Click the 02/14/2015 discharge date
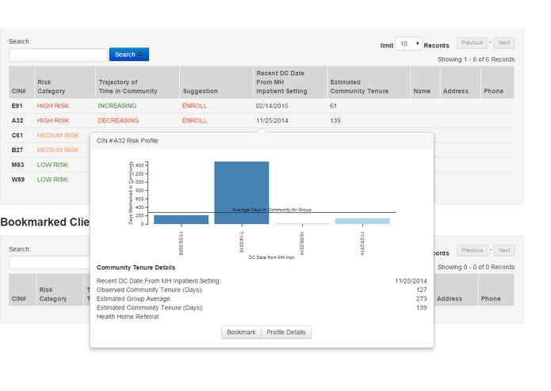Viewport: 551px width, 391px height. pos(272,106)
